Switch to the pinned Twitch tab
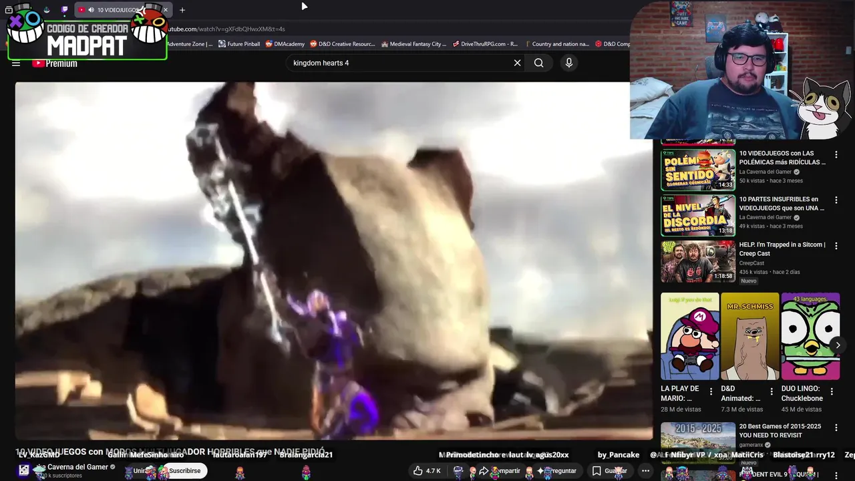Viewport: 855px width, 481px height. [x=65, y=10]
